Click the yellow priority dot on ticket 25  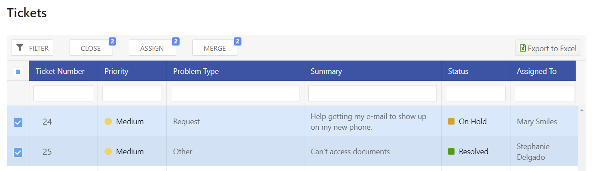tap(108, 152)
